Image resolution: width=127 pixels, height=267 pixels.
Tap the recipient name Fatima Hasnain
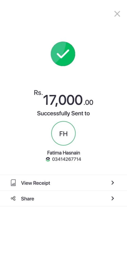64,153
